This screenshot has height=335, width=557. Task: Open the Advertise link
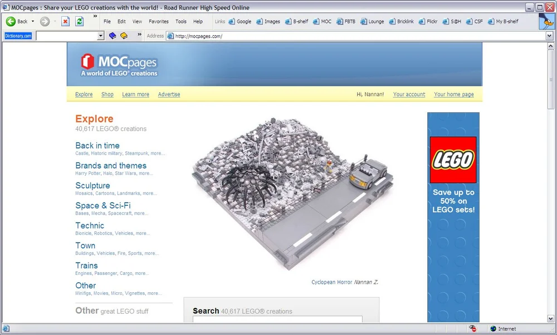tap(169, 95)
